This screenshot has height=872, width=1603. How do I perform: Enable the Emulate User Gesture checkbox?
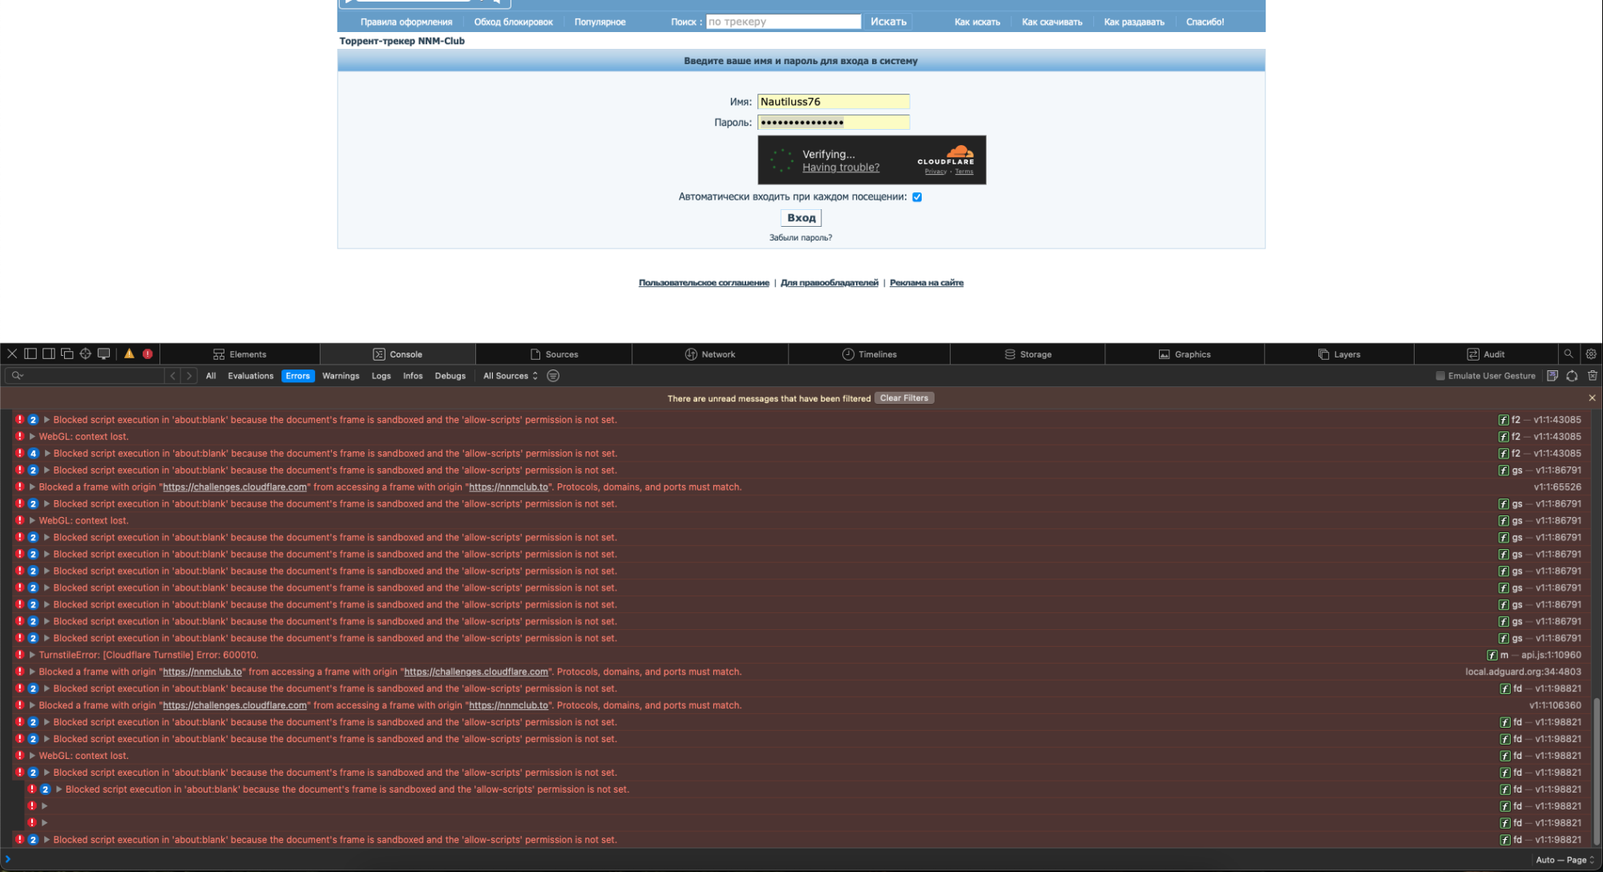click(x=1440, y=376)
